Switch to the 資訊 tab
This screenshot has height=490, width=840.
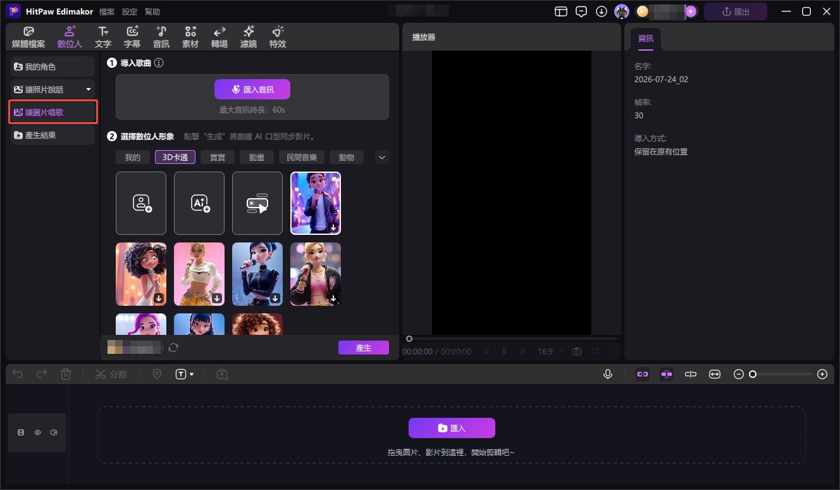pos(646,39)
